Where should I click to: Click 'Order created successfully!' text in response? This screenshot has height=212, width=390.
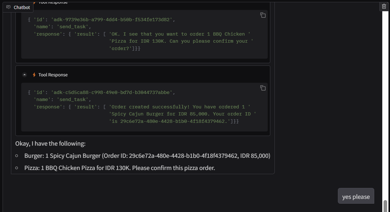point(151,107)
